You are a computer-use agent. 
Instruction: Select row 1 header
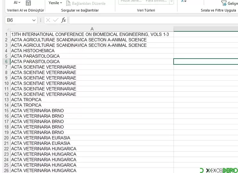pyautogui.click(x=6, y=35)
